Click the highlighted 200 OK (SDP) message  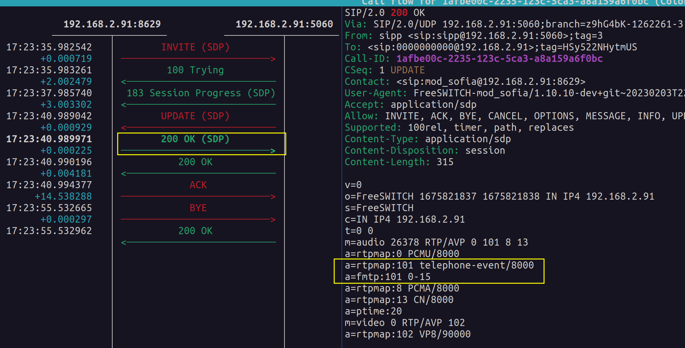[195, 139]
